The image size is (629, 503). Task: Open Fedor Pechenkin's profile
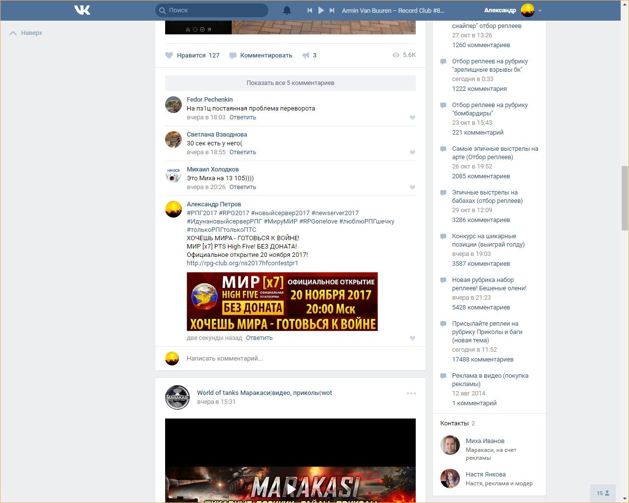[210, 99]
